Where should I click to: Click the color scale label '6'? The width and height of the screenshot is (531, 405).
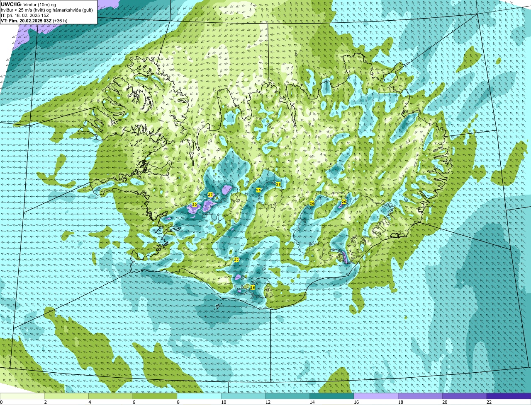tap(134, 402)
